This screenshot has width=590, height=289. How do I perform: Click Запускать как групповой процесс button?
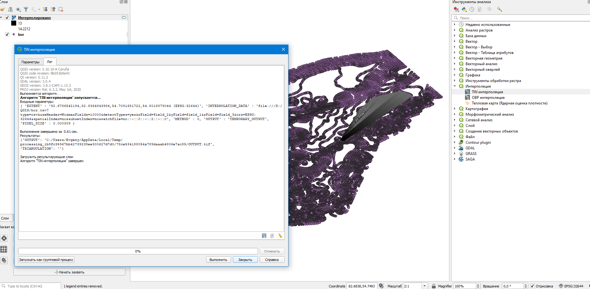tap(46, 260)
